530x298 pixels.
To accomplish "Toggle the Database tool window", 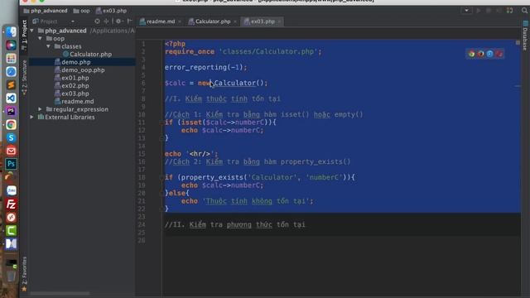I will point(525,36).
